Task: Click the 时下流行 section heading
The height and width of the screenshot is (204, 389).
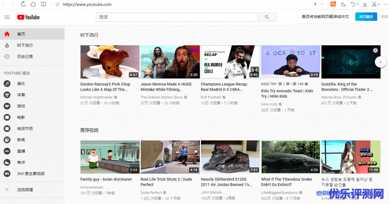Action: pyautogui.click(x=89, y=35)
